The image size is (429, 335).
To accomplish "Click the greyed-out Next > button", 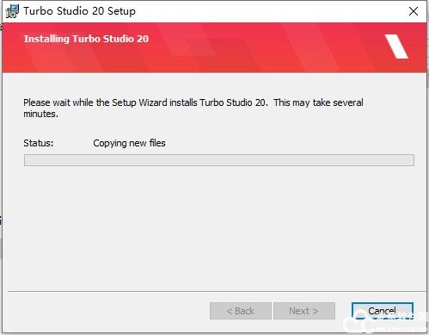I will pyautogui.click(x=304, y=311).
